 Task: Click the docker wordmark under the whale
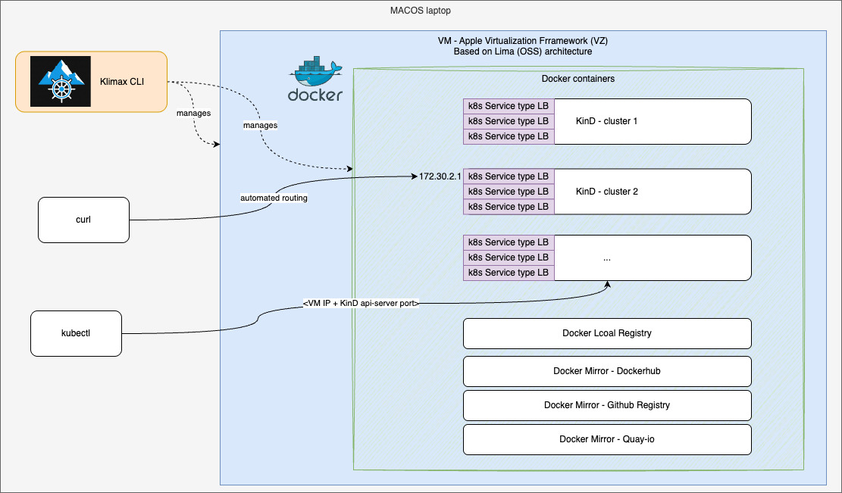pyautogui.click(x=315, y=95)
